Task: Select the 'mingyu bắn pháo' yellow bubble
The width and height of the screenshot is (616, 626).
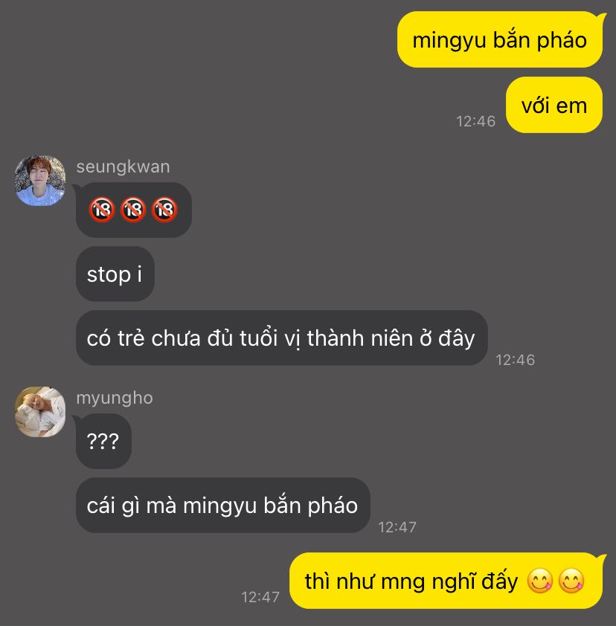Action: coord(500,39)
